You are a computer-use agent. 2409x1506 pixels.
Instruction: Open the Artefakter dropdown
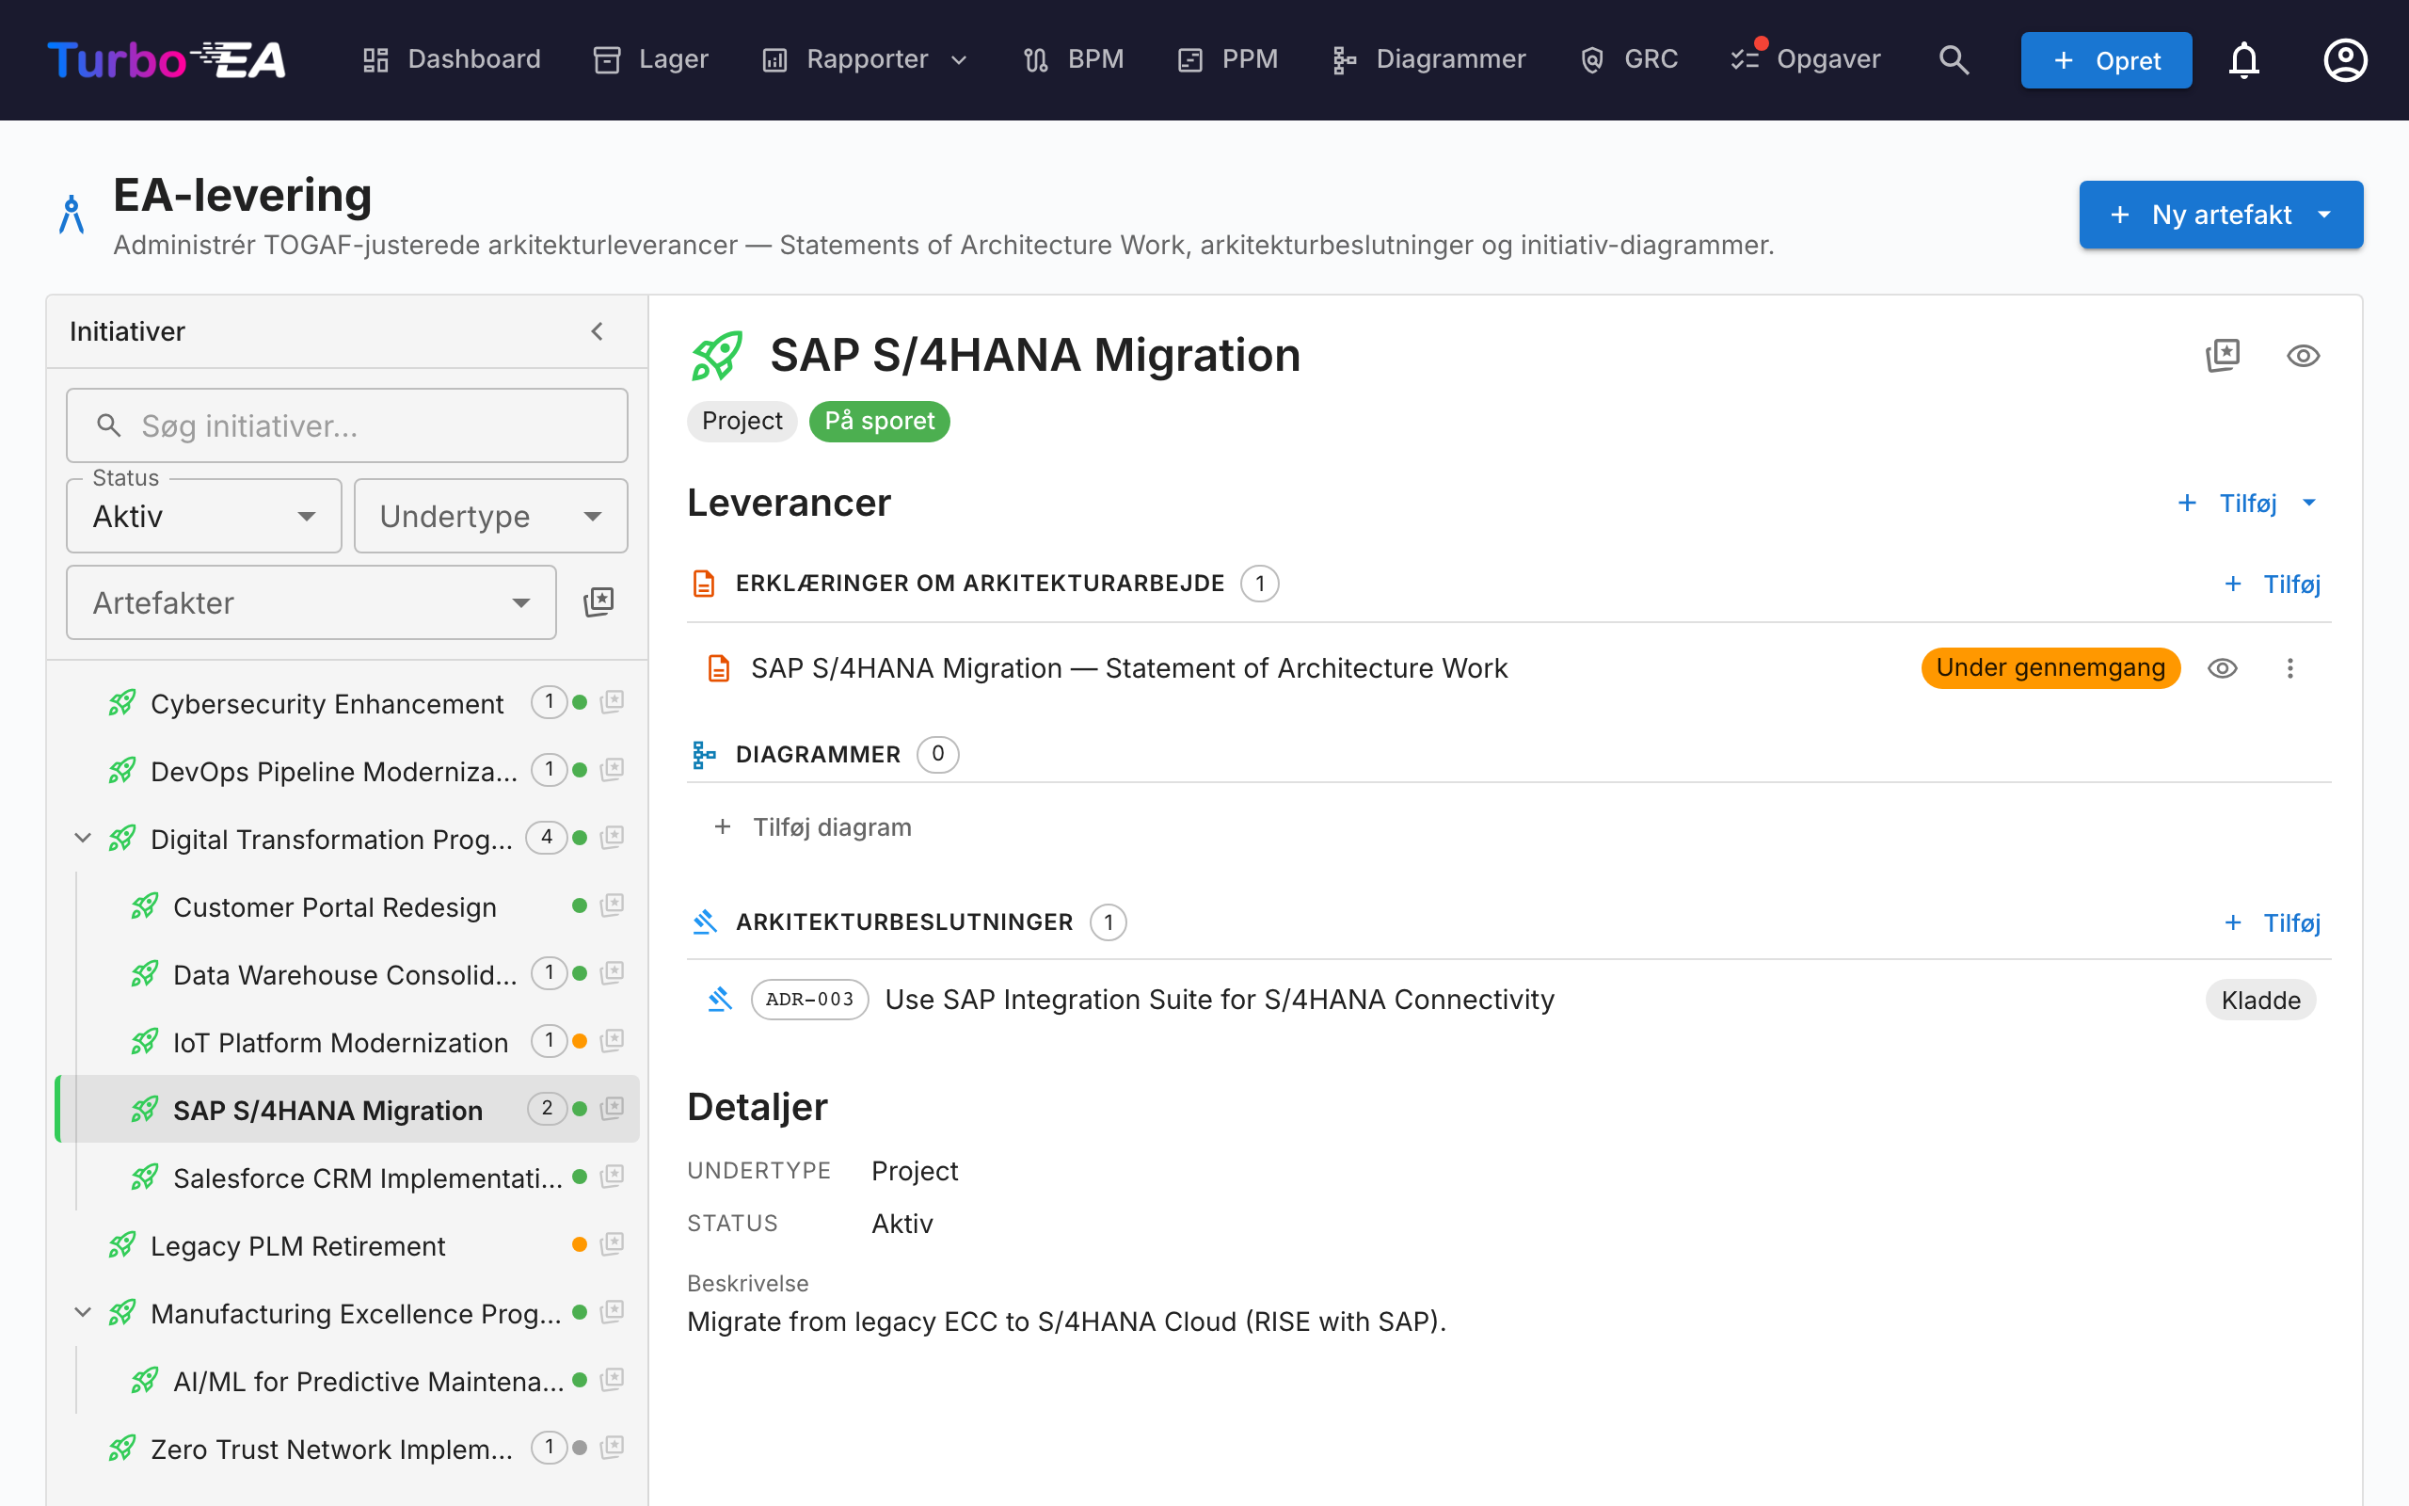pos(311,602)
